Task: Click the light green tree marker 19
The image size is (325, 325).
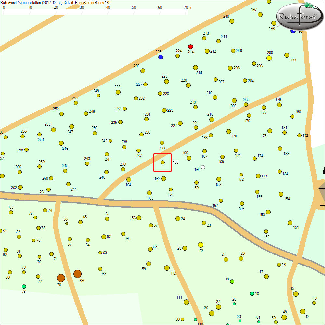Action: click(232, 281)
